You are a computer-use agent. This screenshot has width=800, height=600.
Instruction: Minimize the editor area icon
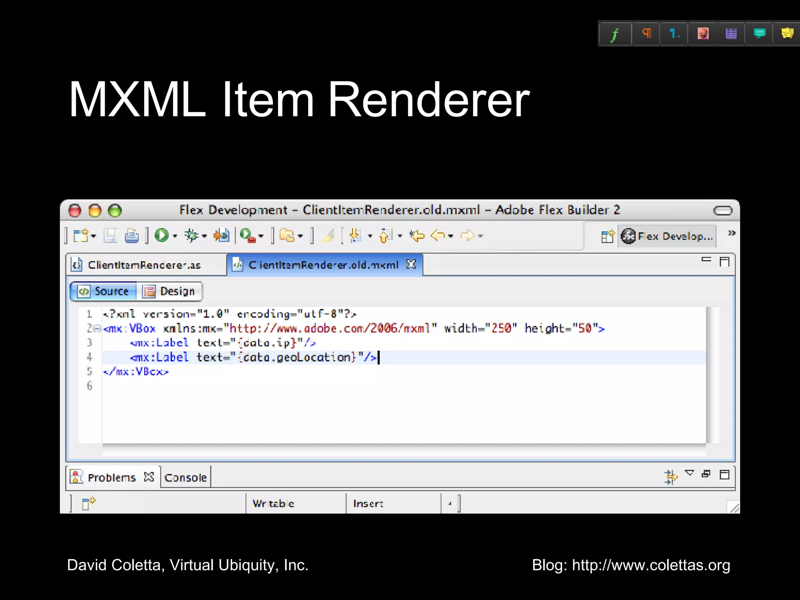tap(706, 259)
